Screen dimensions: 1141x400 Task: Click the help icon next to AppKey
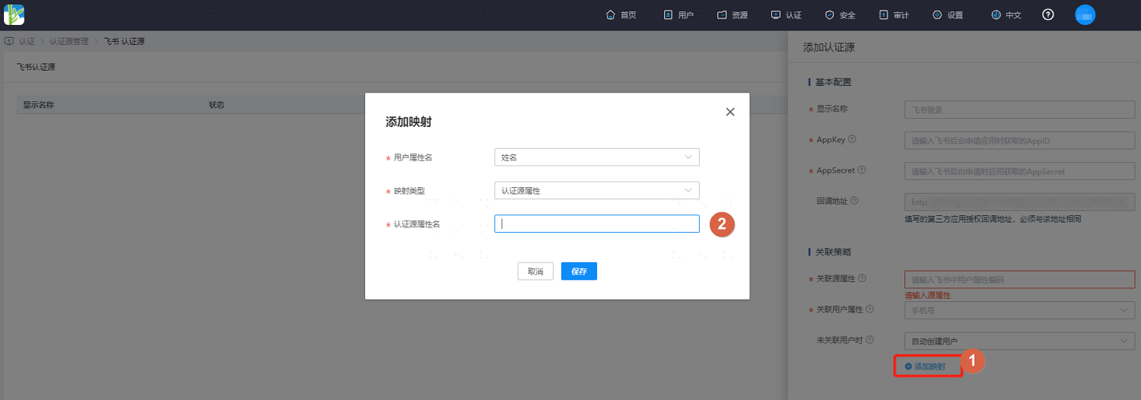coord(852,139)
